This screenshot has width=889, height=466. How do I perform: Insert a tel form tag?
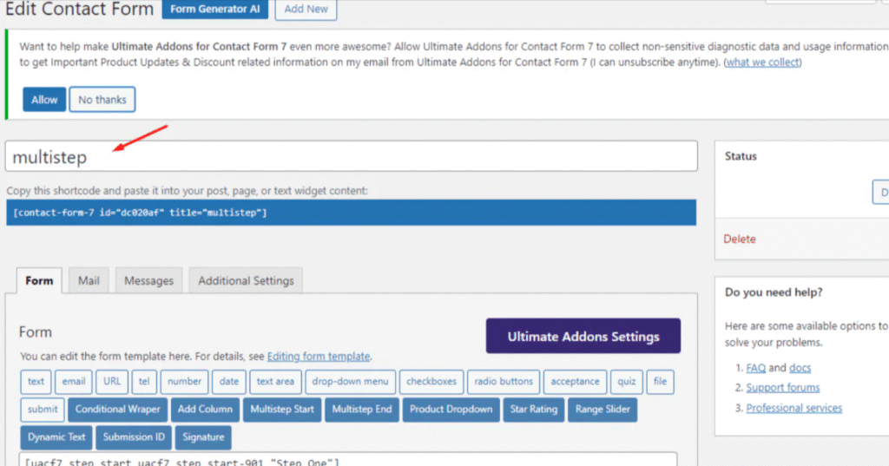144,382
